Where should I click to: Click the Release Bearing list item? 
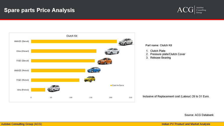point(160,58)
